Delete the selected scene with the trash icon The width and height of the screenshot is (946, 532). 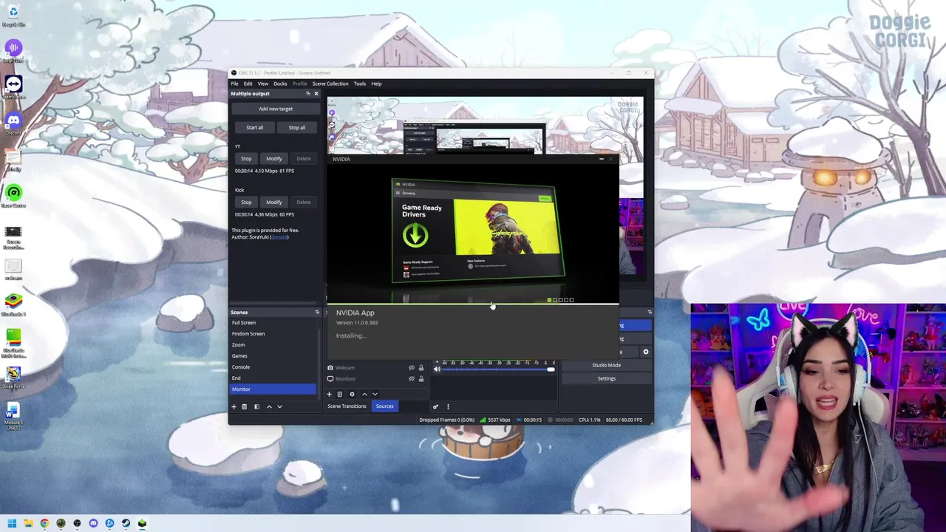[245, 406]
